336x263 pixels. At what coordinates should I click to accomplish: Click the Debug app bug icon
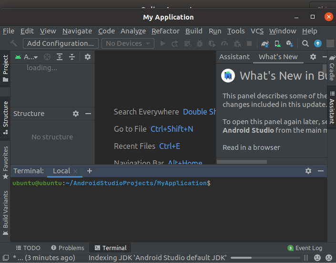pos(200,43)
